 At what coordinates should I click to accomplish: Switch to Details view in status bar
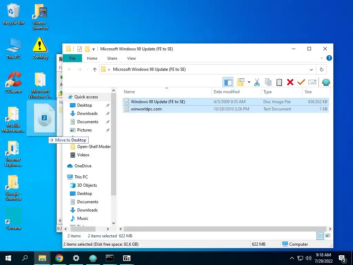[320, 236]
